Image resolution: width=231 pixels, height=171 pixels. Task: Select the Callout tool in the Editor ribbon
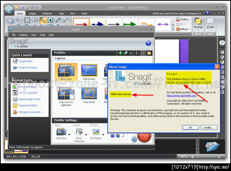point(35,20)
